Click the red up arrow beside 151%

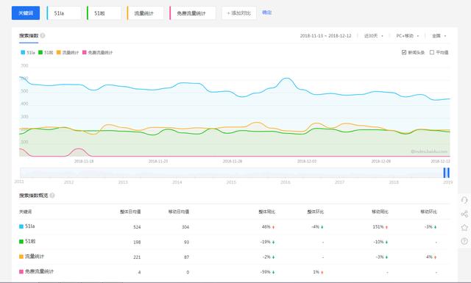pyautogui.click(x=386, y=227)
